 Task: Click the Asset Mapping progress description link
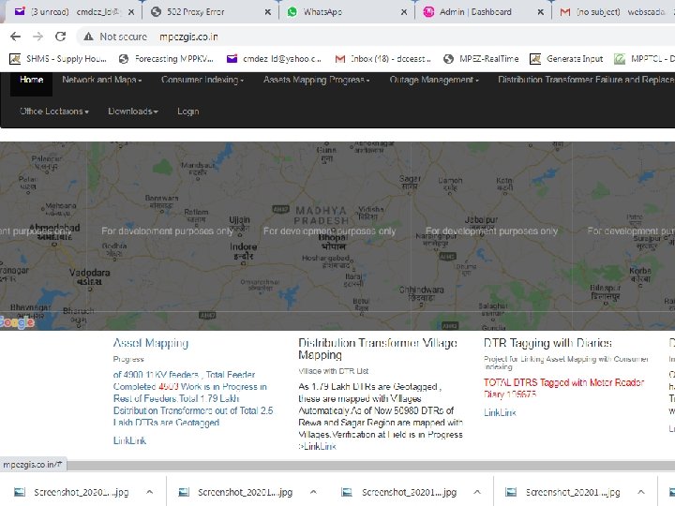[x=193, y=398]
